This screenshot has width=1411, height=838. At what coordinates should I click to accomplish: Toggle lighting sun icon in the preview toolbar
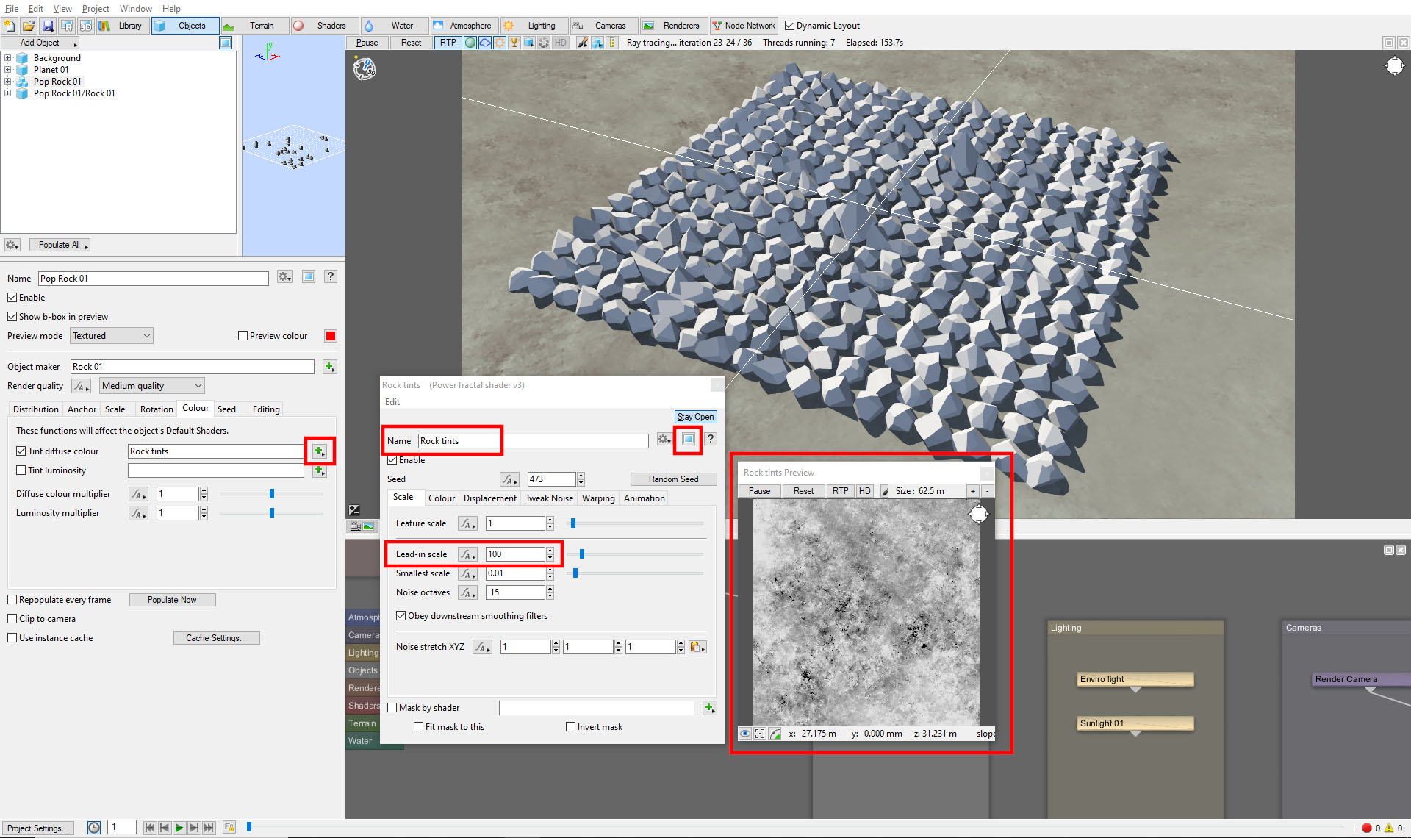point(500,43)
